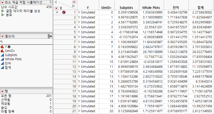This screenshot has height=114, width=214.
Task: Open the 행 rows red triangle menu
Action: (x=2, y=91)
